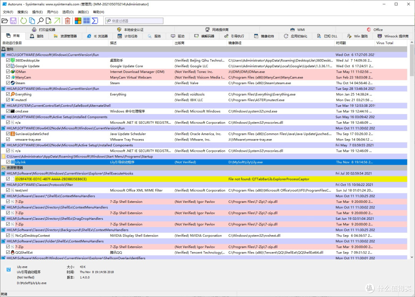This screenshot has height=297, width=415.
Task: Click the green Refresh toolbar icon
Action: click(23, 21)
